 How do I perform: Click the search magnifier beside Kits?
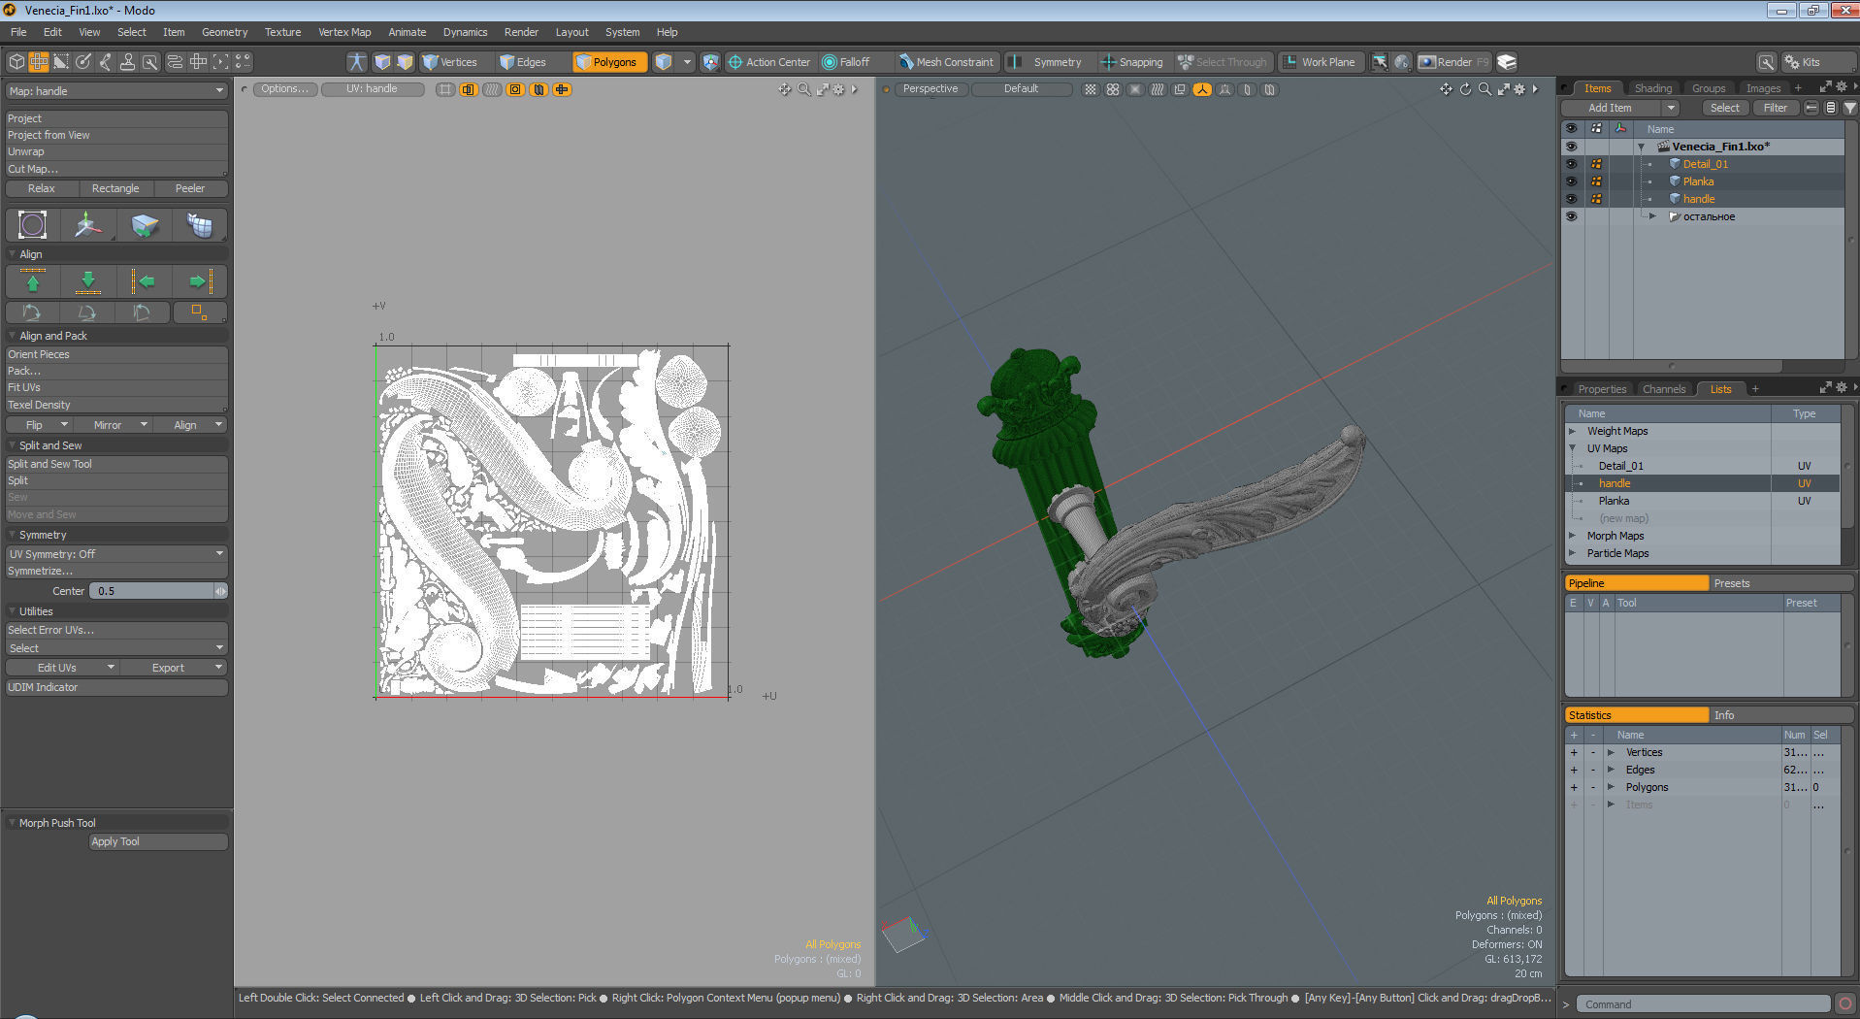[x=1767, y=62]
